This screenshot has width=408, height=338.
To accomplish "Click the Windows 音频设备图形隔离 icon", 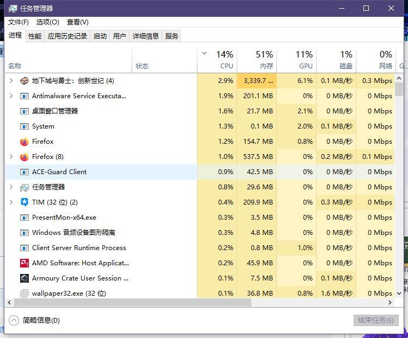I will [x=24, y=233].
